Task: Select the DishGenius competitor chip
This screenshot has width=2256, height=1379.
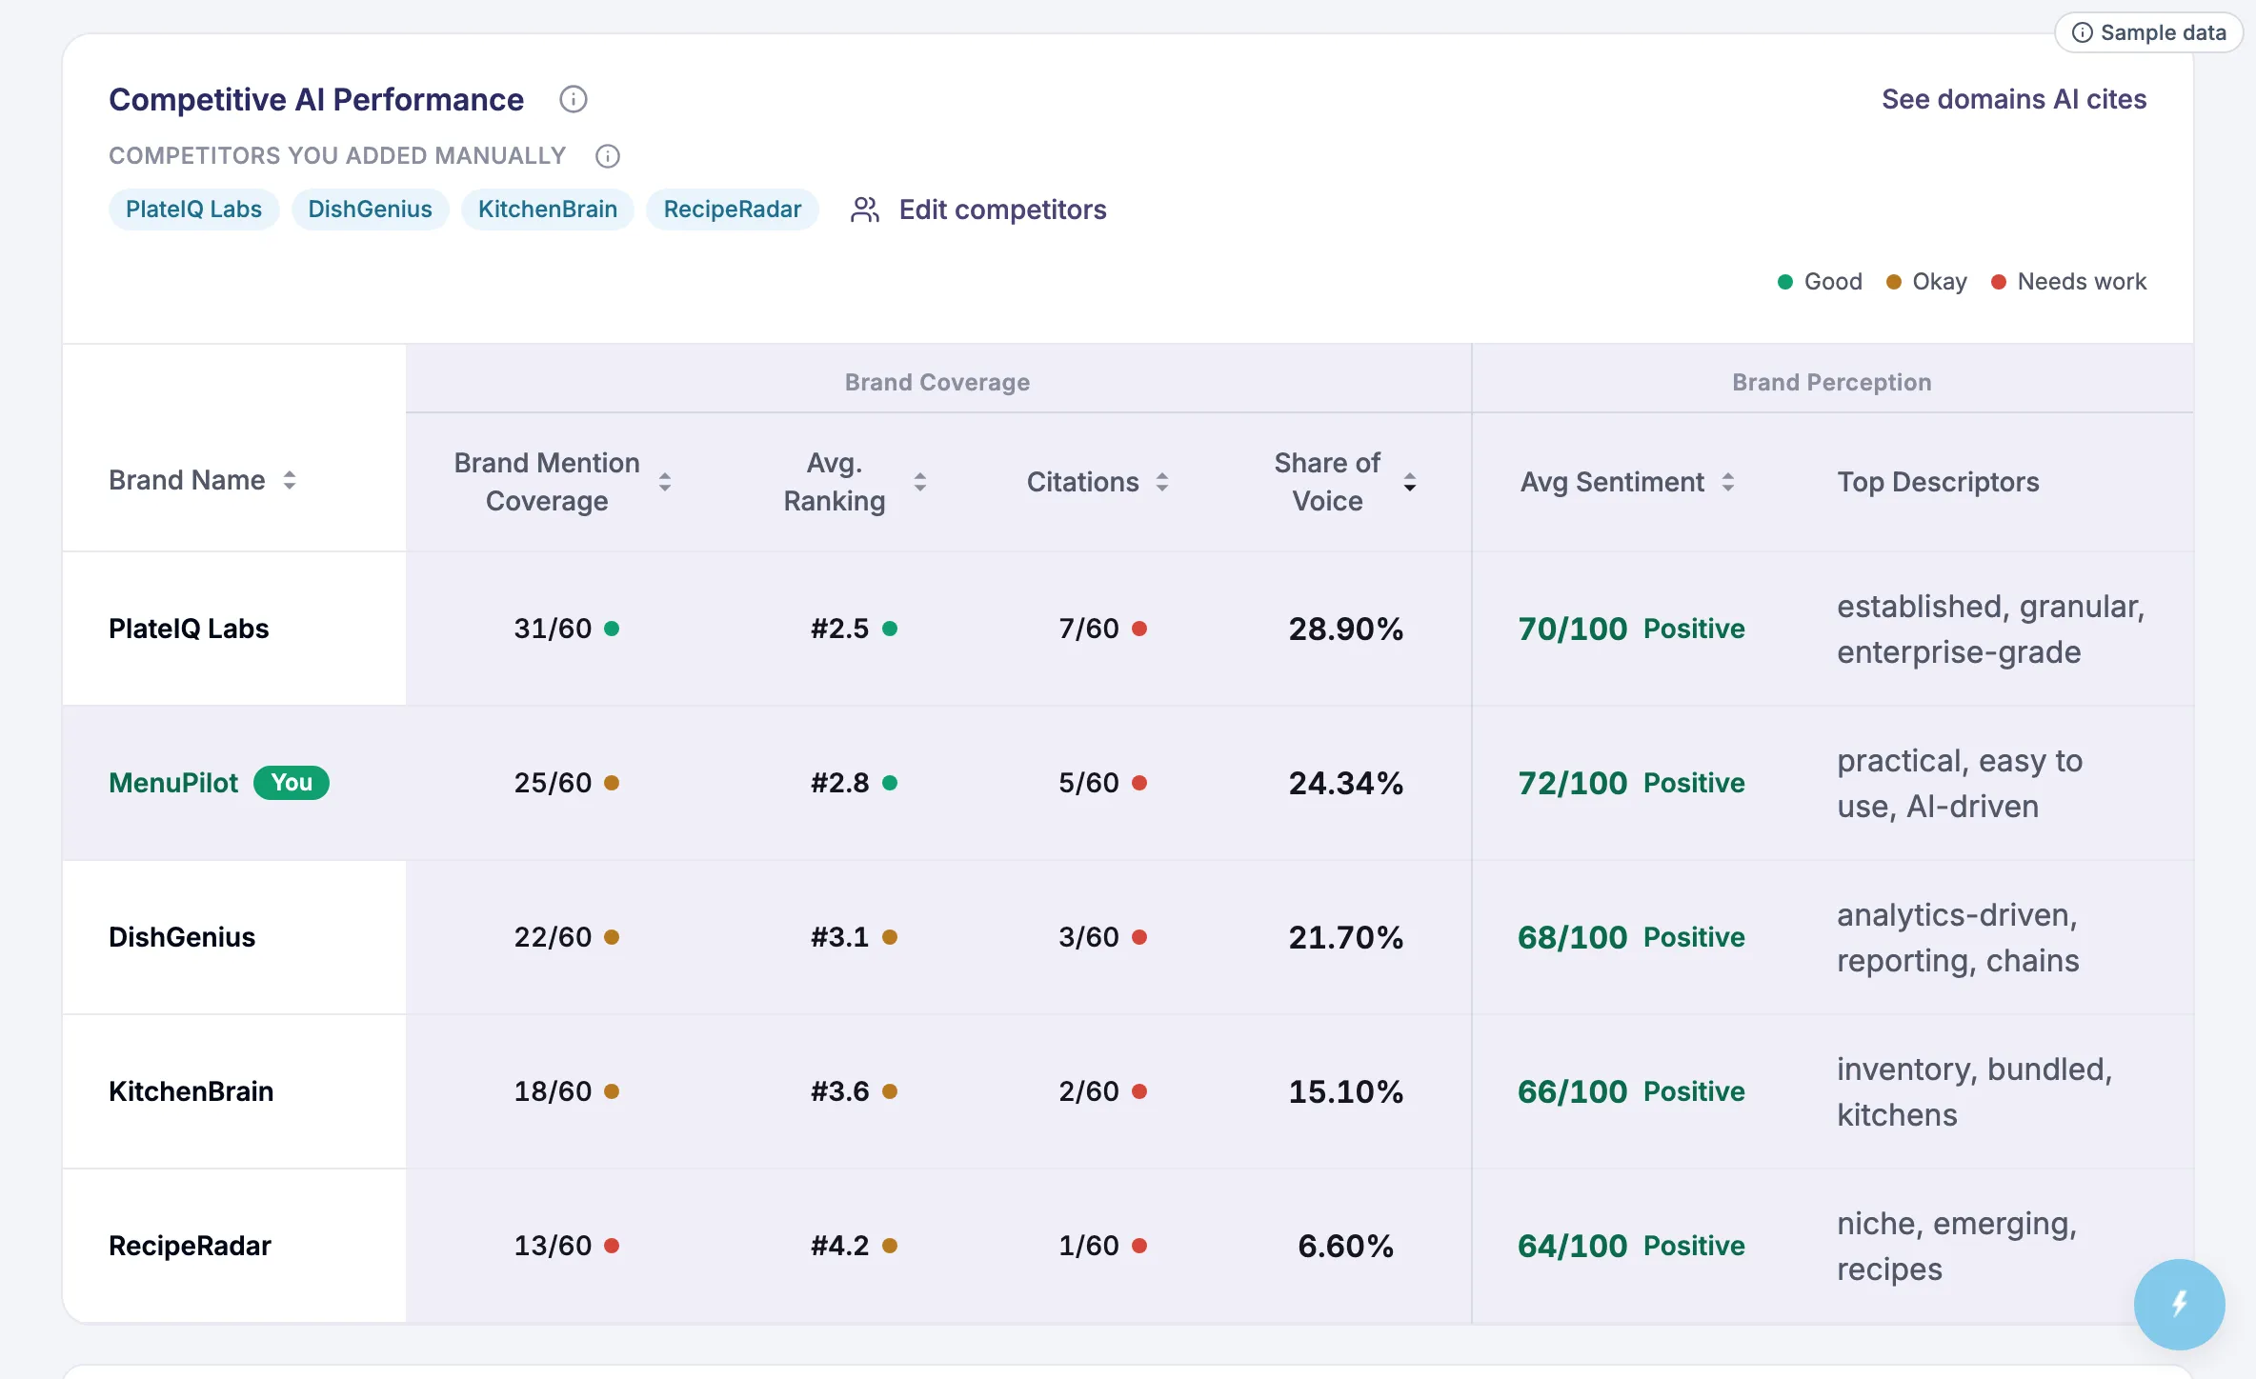Action: tap(370, 210)
